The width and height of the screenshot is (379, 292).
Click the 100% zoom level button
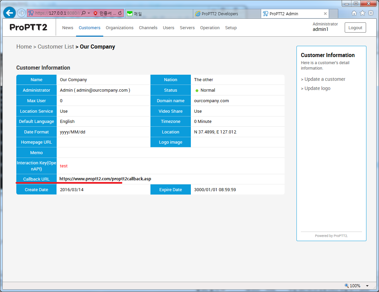click(x=353, y=286)
